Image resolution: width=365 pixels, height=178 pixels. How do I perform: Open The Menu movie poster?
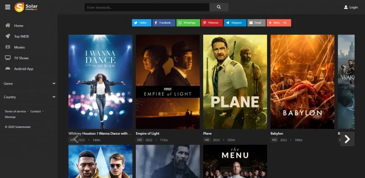[235, 161]
